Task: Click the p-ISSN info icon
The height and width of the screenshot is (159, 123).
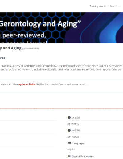Action: [x=69, y=118]
